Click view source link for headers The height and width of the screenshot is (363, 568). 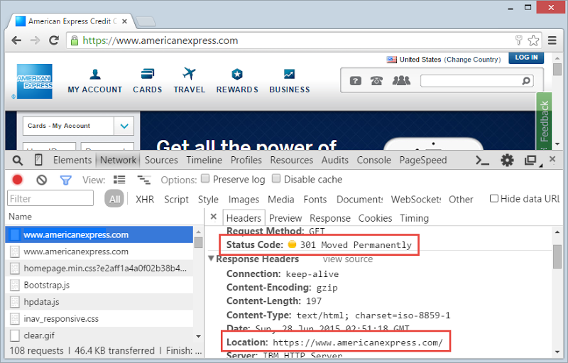pos(347,259)
